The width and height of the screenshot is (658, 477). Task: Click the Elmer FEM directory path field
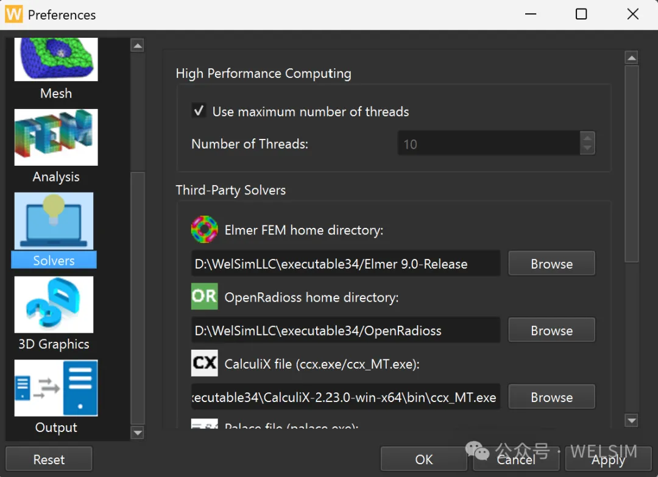345,263
